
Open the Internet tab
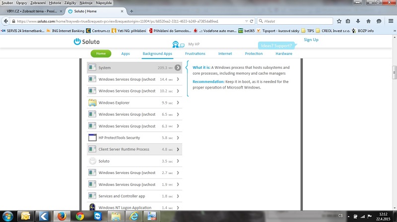click(x=225, y=53)
